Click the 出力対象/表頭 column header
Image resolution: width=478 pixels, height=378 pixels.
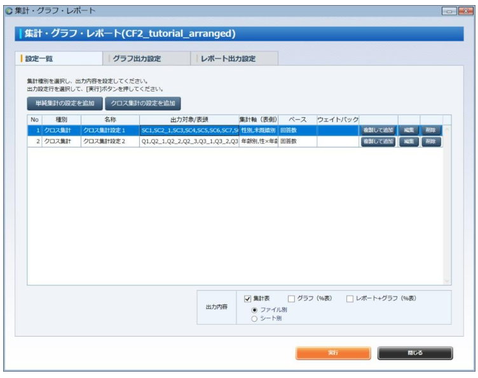pos(189,120)
